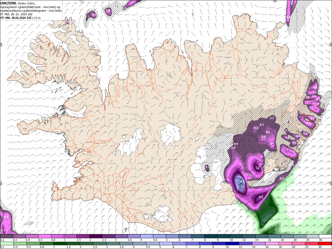Click the 1.7 precipitation value label

[286, 150]
